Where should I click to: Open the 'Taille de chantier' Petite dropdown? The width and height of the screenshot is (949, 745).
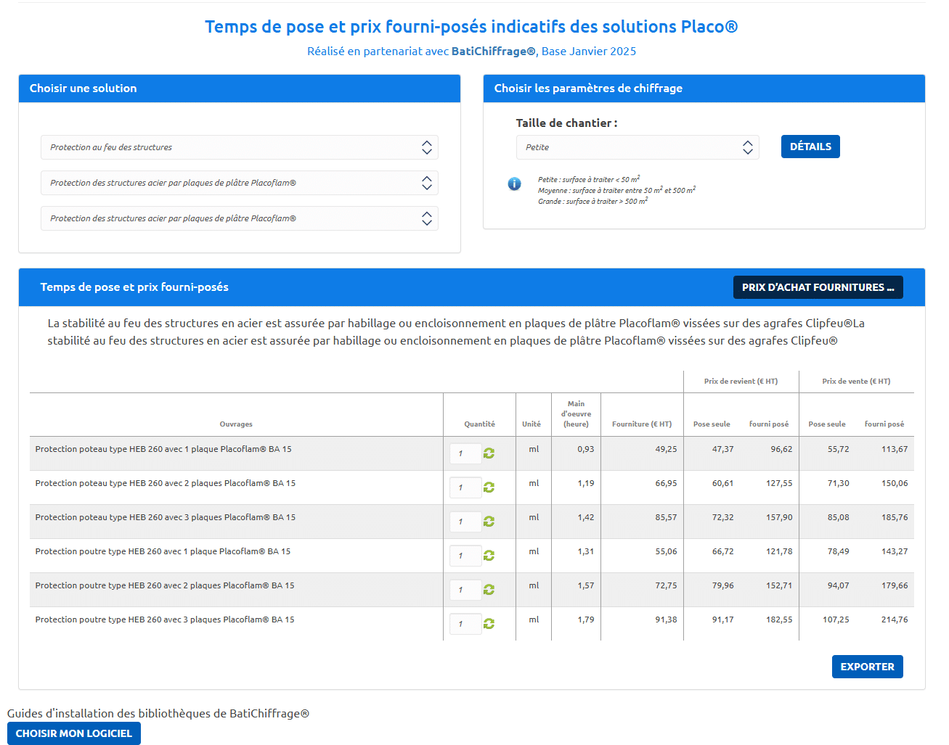[637, 147]
